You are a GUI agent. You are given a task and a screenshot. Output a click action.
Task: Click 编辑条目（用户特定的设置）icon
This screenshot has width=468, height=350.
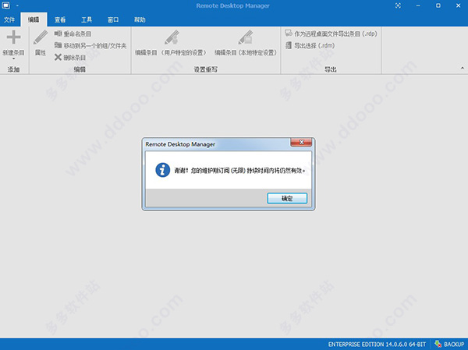[x=172, y=37]
